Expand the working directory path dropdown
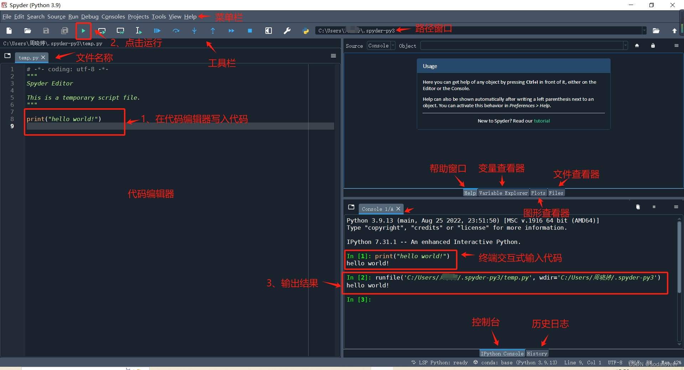 pos(644,31)
